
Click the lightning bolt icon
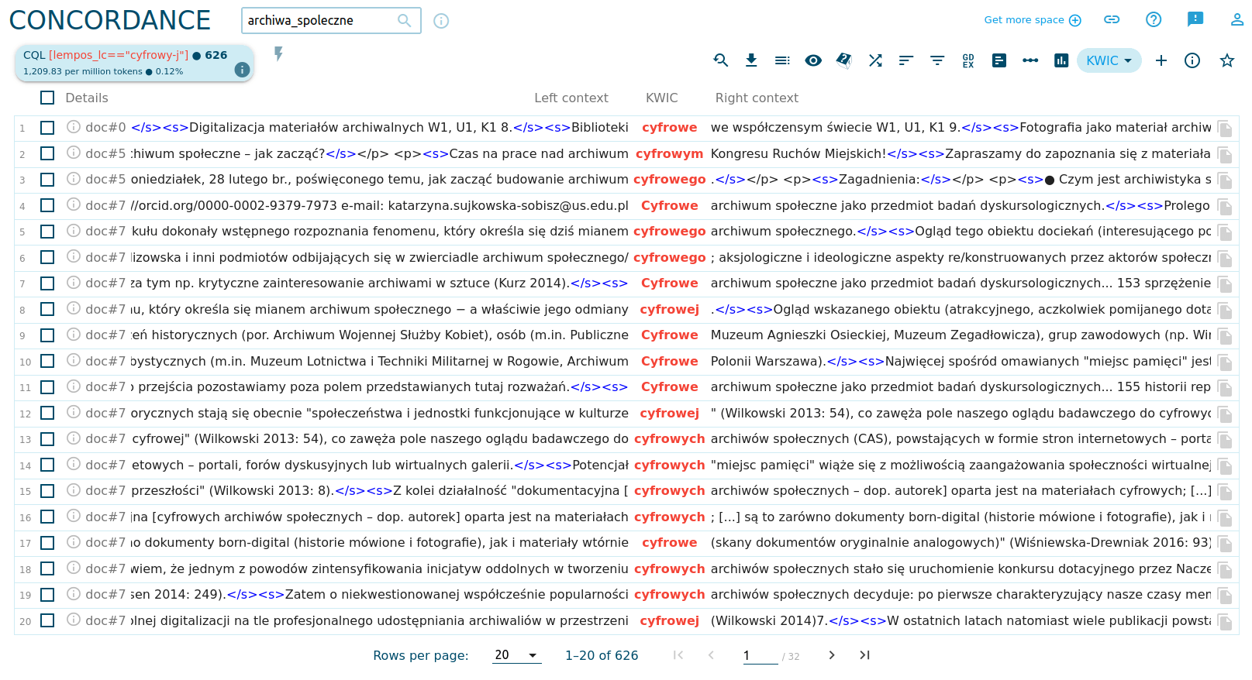(278, 53)
